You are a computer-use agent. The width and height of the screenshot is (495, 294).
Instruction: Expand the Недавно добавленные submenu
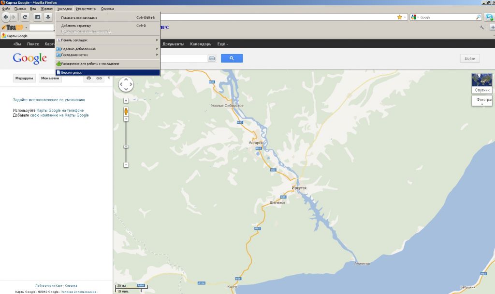tap(107, 49)
